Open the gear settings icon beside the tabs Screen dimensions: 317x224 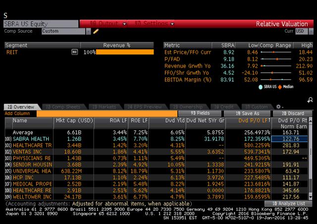[x=279, y=107]
